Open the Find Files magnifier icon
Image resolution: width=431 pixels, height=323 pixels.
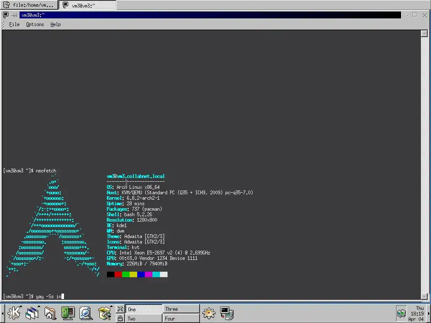[x=86, y=313]
